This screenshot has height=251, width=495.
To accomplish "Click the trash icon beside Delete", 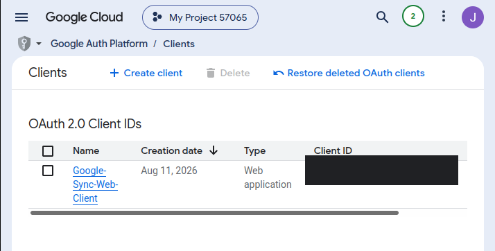I will (211, 73).
